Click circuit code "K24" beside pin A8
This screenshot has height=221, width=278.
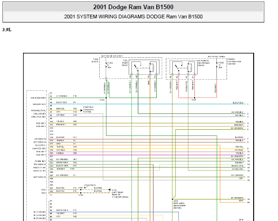pyautogui.click(x=75, y=115)
